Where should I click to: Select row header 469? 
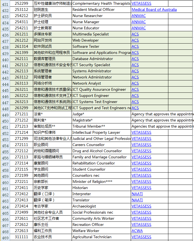point(5,237)
